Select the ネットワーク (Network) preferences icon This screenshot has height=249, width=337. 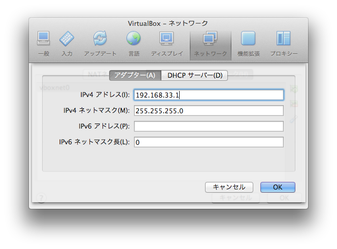click(211, 45)
